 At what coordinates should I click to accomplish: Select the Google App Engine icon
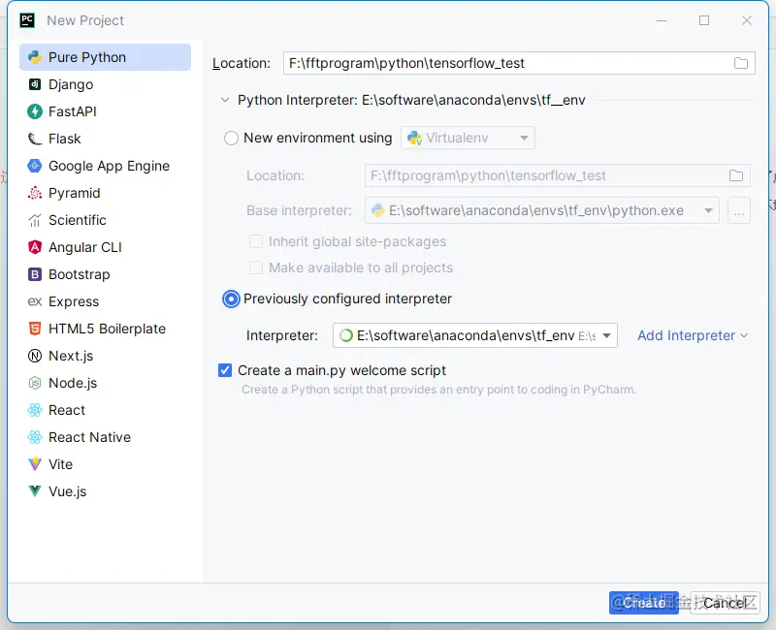click(35, 166)
